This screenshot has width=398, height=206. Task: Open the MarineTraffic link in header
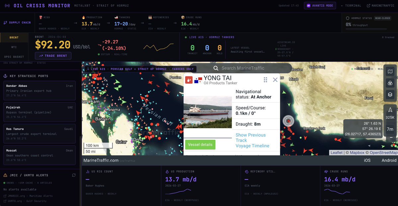point(380,6)
